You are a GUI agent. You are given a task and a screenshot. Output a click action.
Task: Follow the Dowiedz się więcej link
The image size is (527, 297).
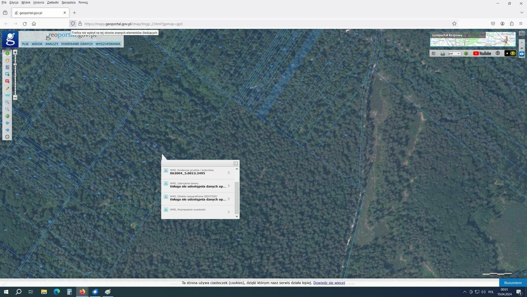point(329,283)
